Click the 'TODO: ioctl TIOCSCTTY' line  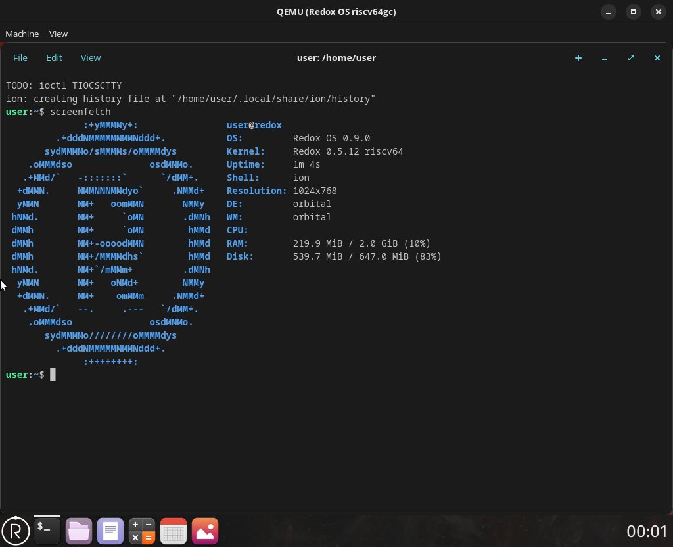pos(64,85)
